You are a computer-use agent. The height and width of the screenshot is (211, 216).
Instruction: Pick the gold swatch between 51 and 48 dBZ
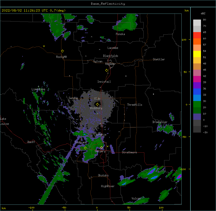tap(197, 60)
